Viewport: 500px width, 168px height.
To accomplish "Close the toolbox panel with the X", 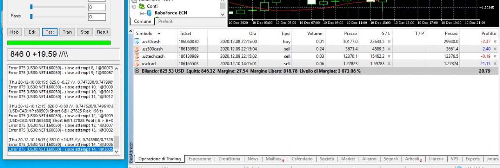I will pos(131,30).
